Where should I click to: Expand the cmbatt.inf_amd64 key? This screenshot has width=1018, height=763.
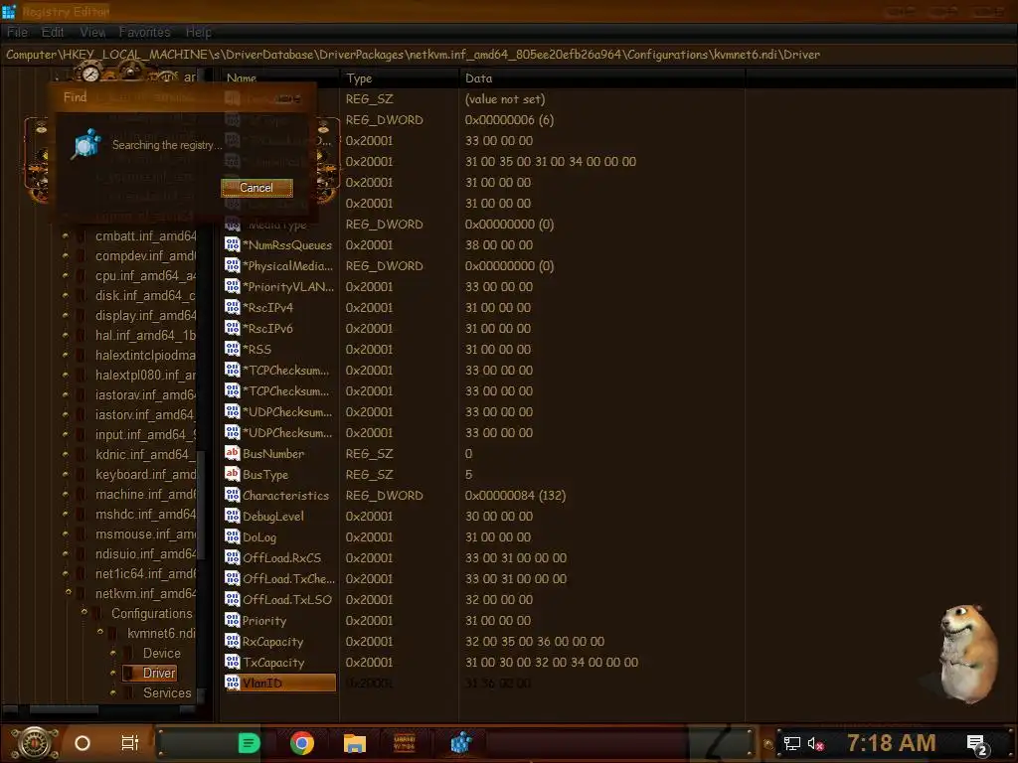66,235
